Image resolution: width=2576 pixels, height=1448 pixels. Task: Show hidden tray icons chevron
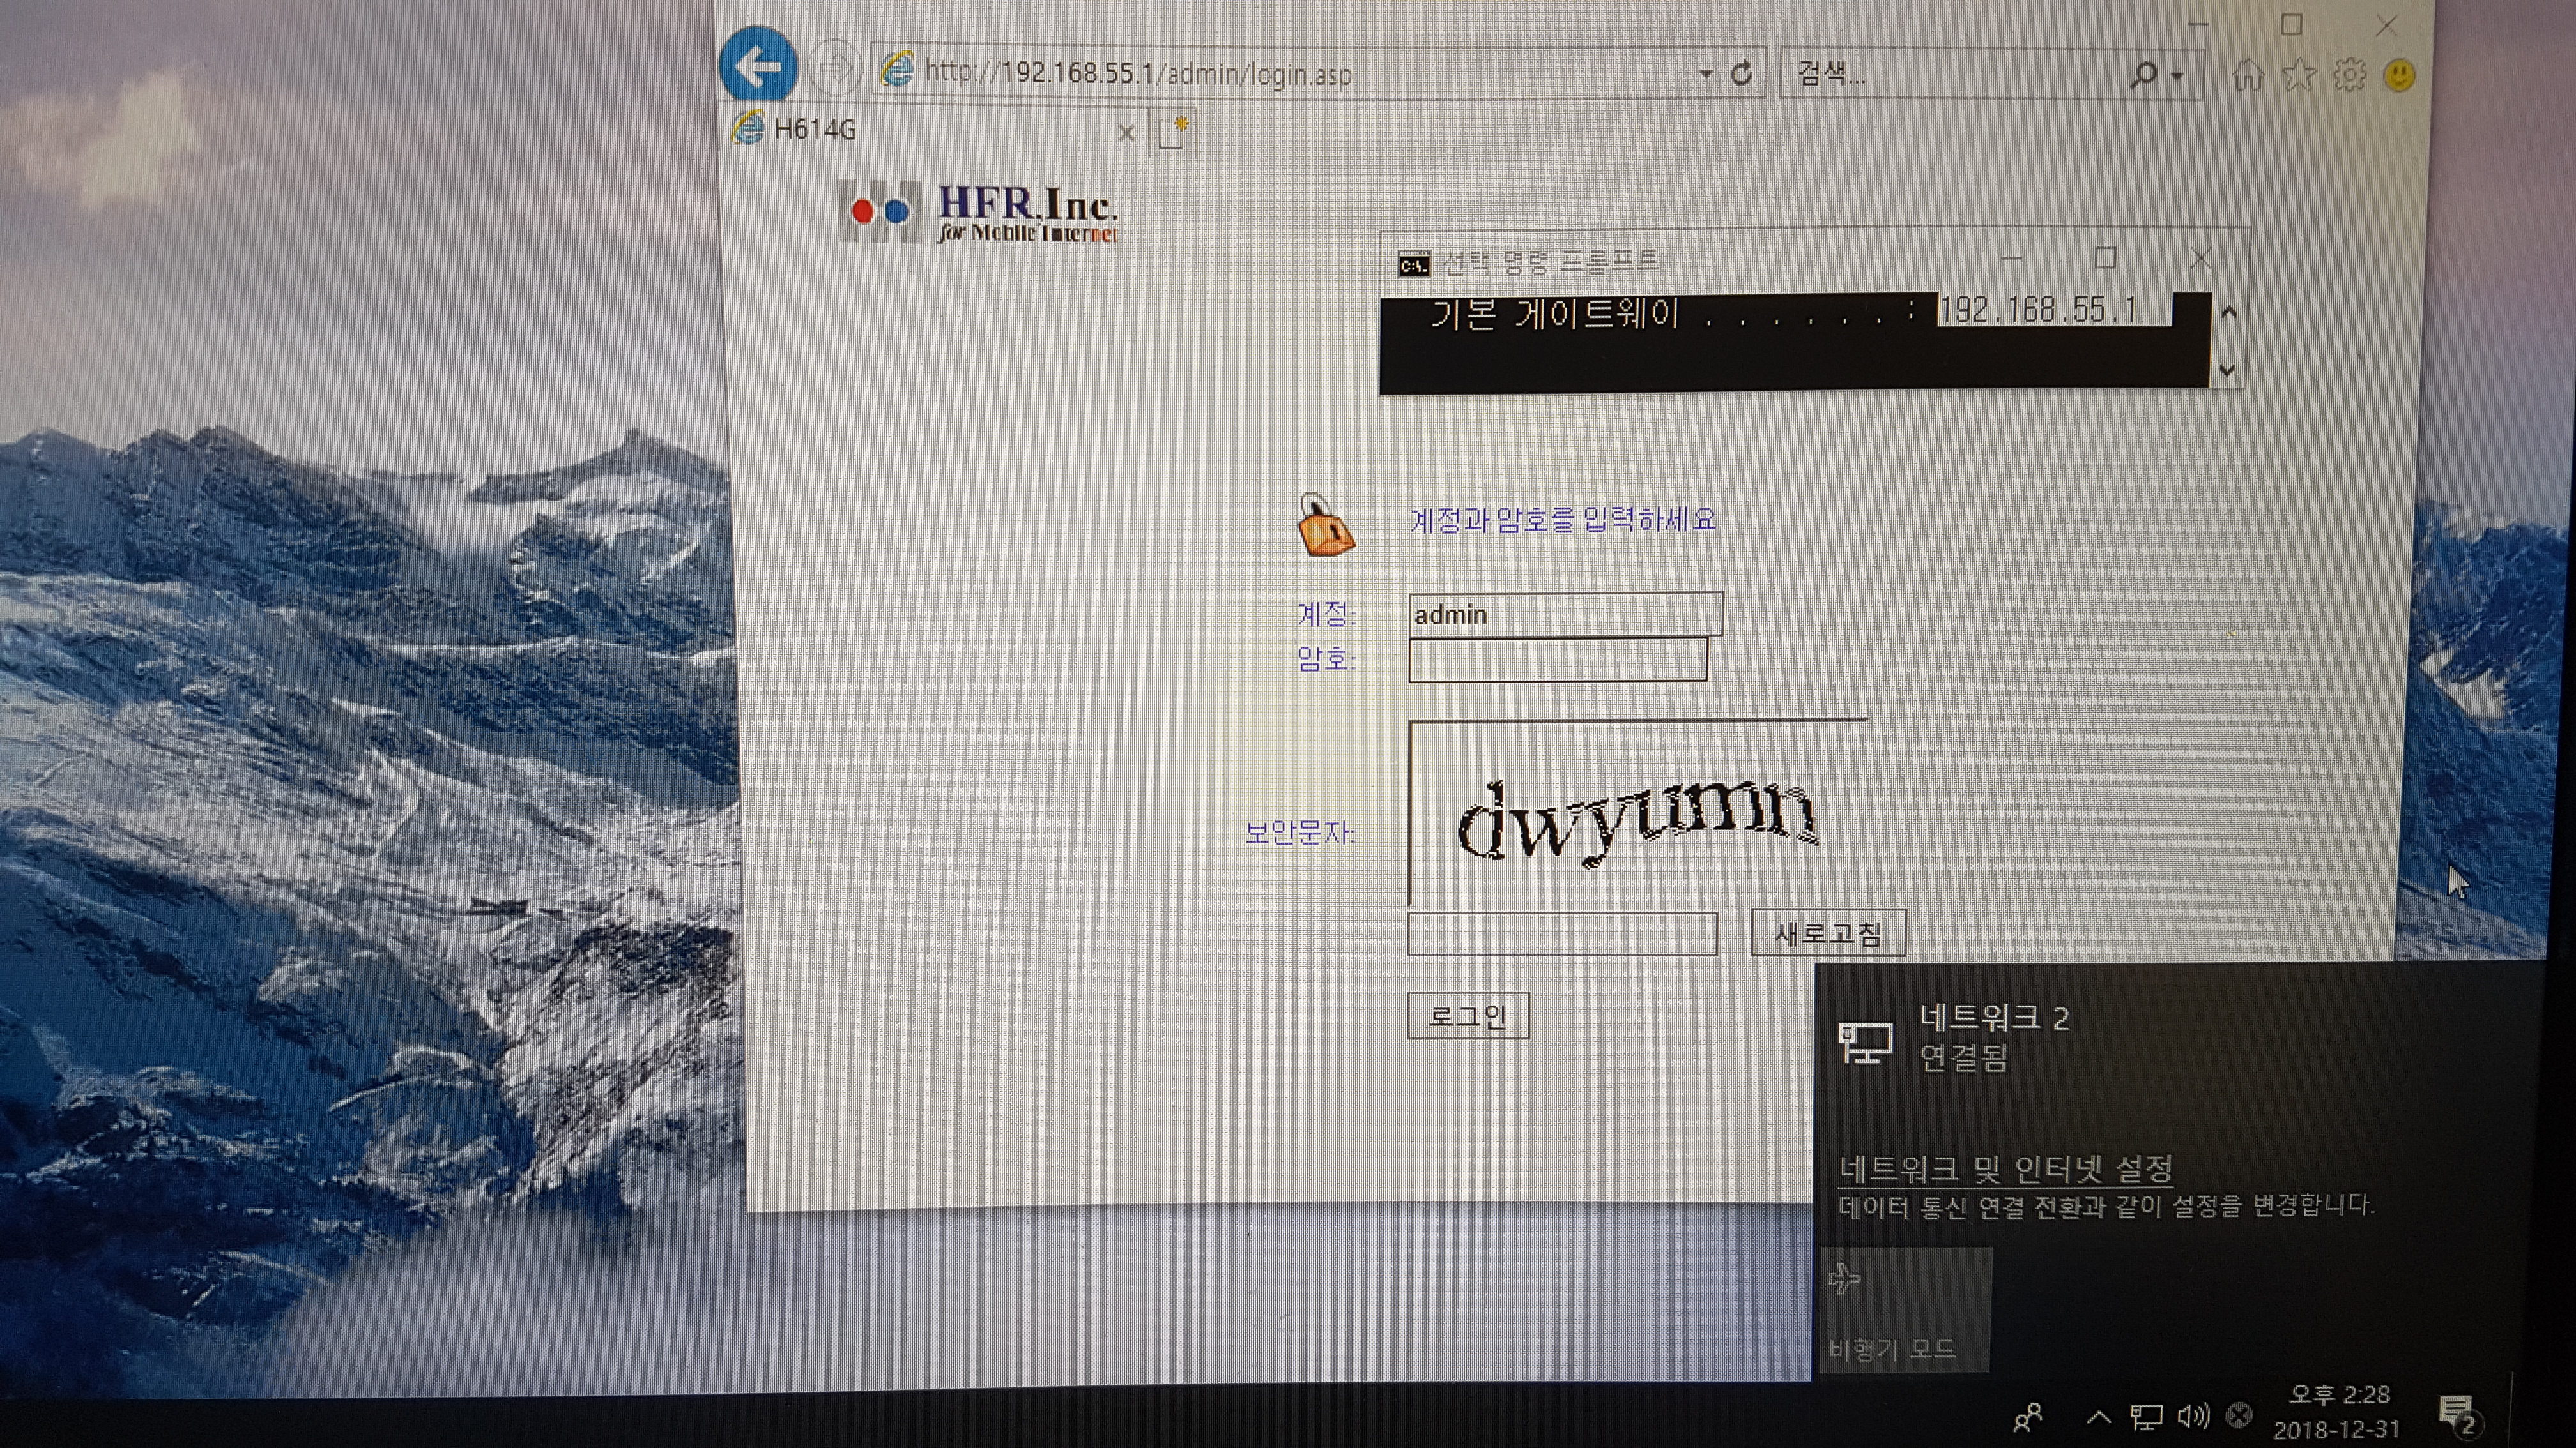click(2099, 1416)
